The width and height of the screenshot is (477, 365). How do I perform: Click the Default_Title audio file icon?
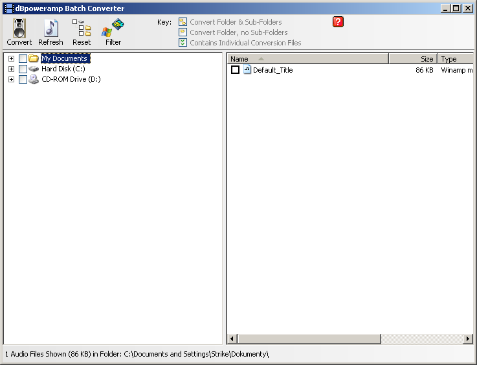[247, 70]
